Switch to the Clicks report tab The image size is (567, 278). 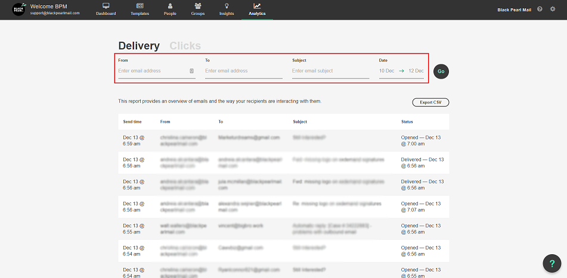185,46
